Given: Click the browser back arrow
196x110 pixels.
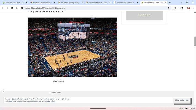Looking at the screenshot, I should [x=3, y=8].
